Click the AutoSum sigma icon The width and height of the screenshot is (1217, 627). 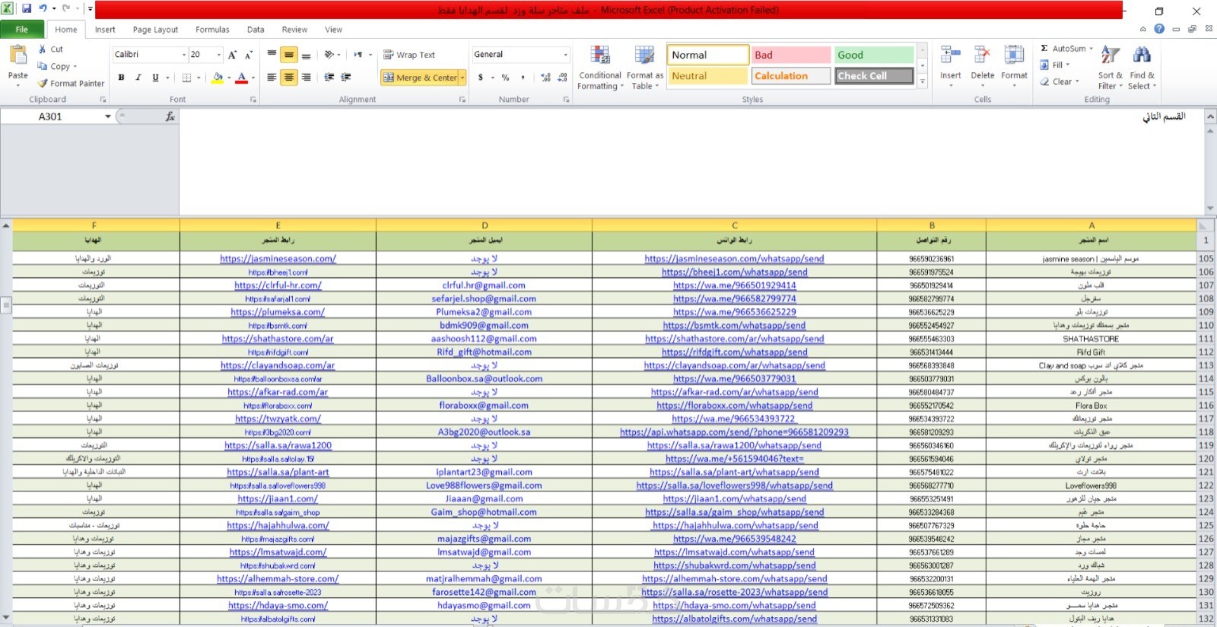tap(1044, 49)
